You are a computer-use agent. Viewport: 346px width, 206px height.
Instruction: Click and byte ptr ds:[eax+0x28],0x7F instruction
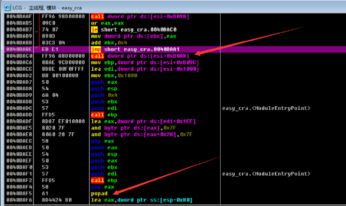click(142, 134)
